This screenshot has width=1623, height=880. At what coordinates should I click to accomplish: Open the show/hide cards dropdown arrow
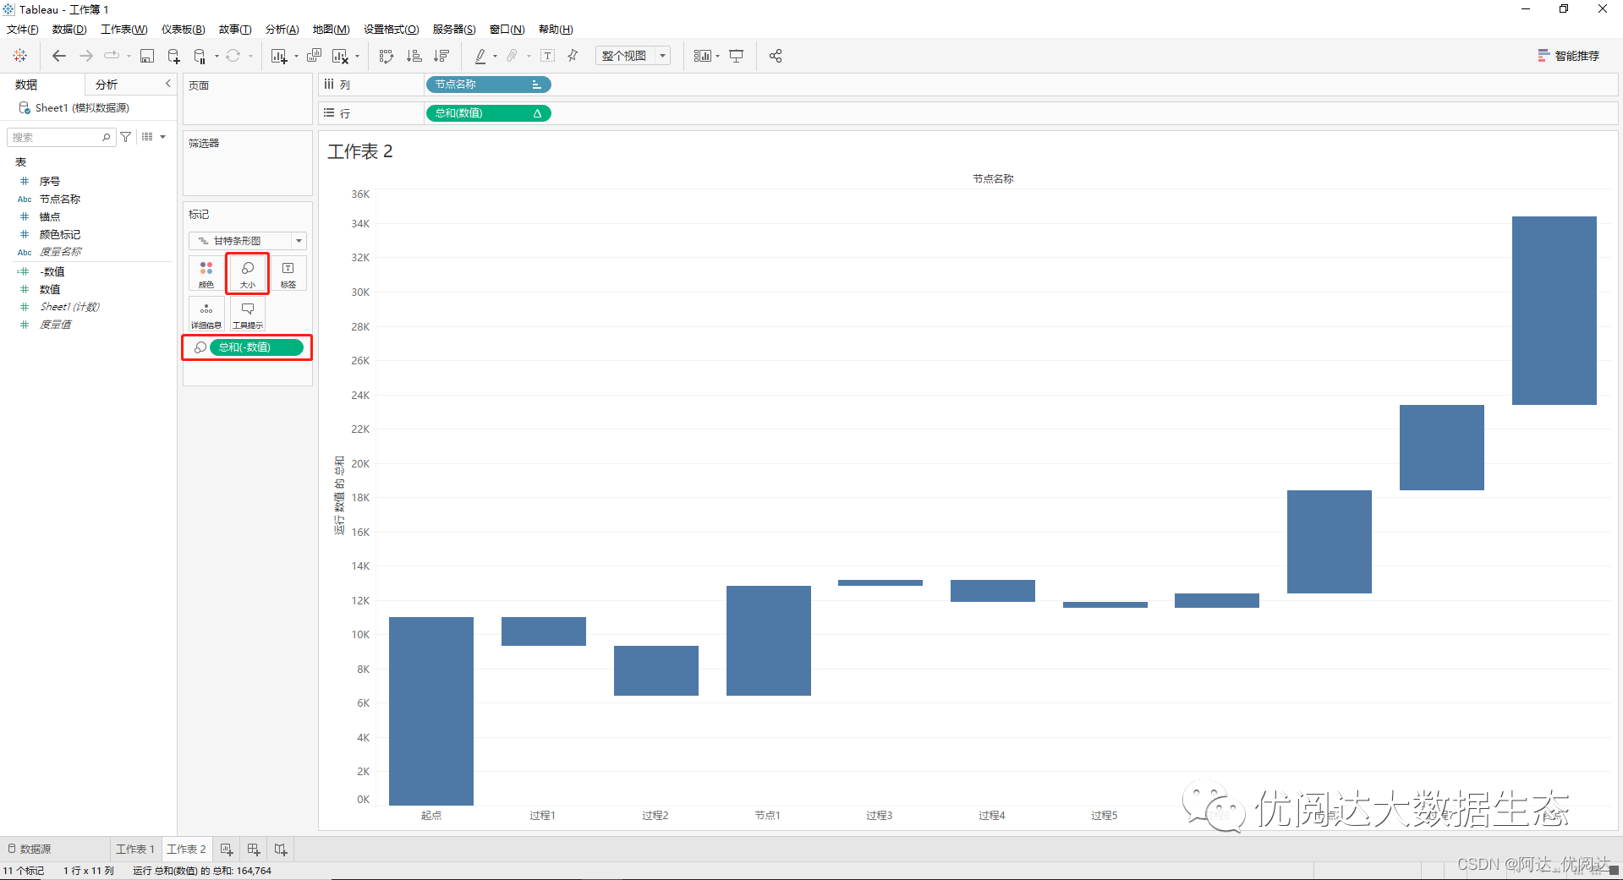pyautogui.click(x=718, y=57)
